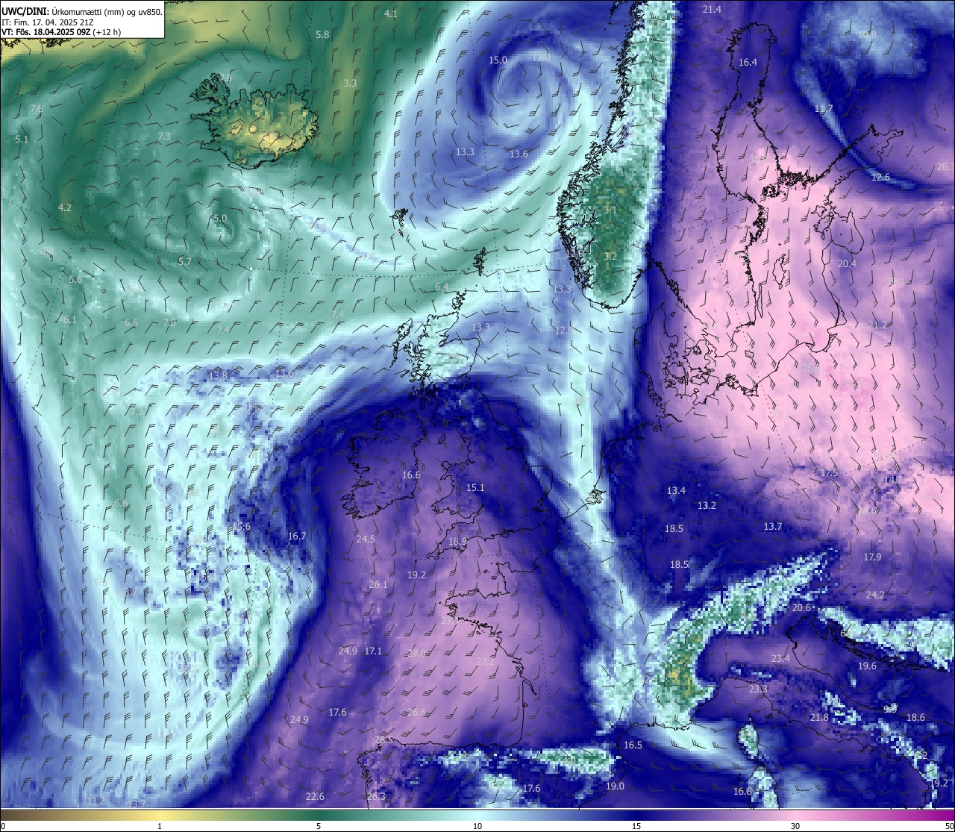Click the 4.1 value at top

[x=390, y=14]
